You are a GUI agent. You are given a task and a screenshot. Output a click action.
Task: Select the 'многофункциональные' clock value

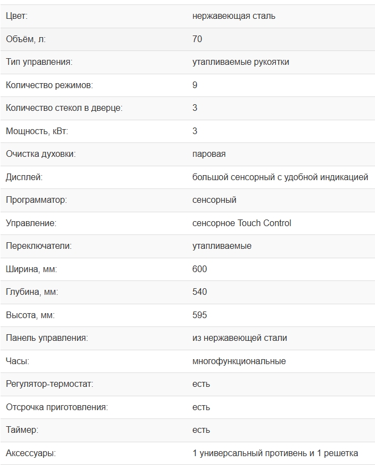point(239,361)
